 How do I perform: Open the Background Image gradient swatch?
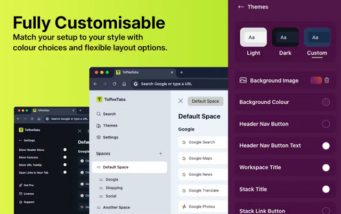click(x=316, y=80)
